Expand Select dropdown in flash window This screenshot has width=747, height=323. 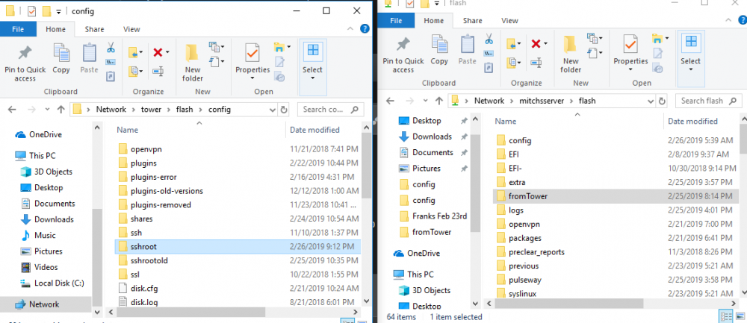691,70
